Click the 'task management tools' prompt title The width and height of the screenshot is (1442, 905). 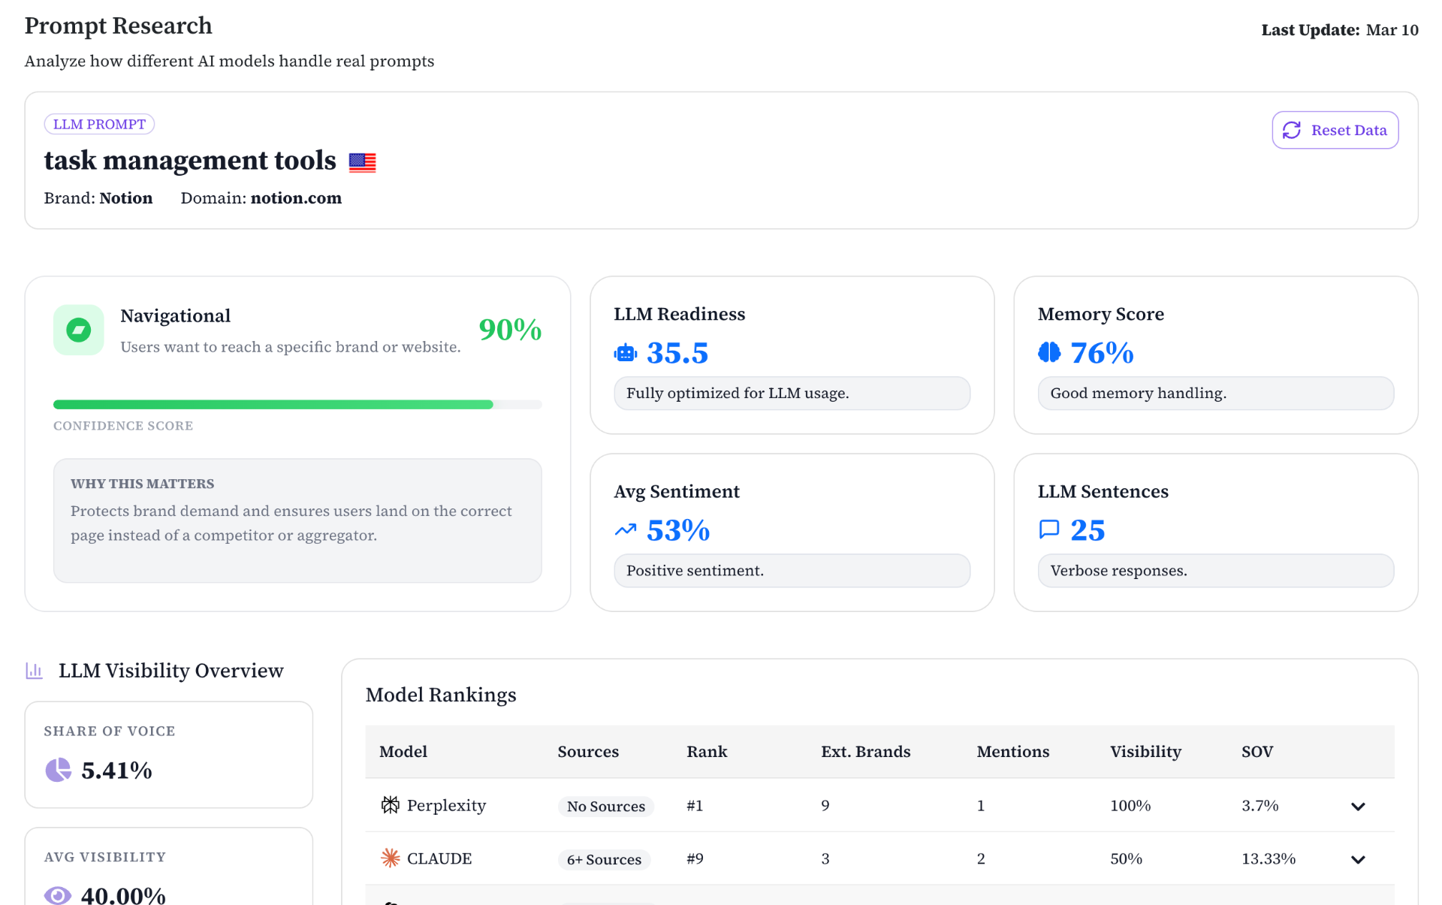(190, 161)
